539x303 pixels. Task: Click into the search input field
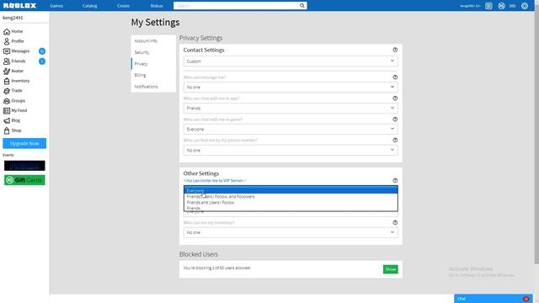(x=236, y=6)
